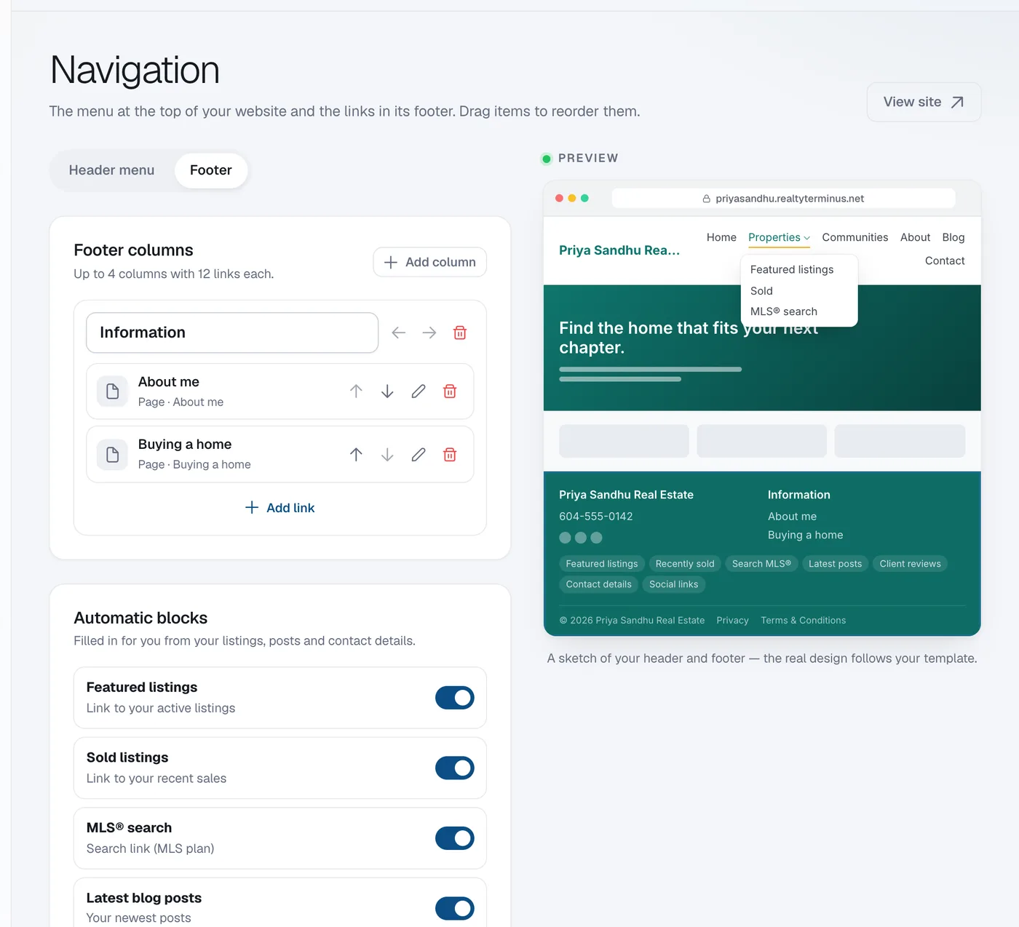Edit the Buying a home link
The height and width of the screenshot is (927, 1019).
click(419, 455)
